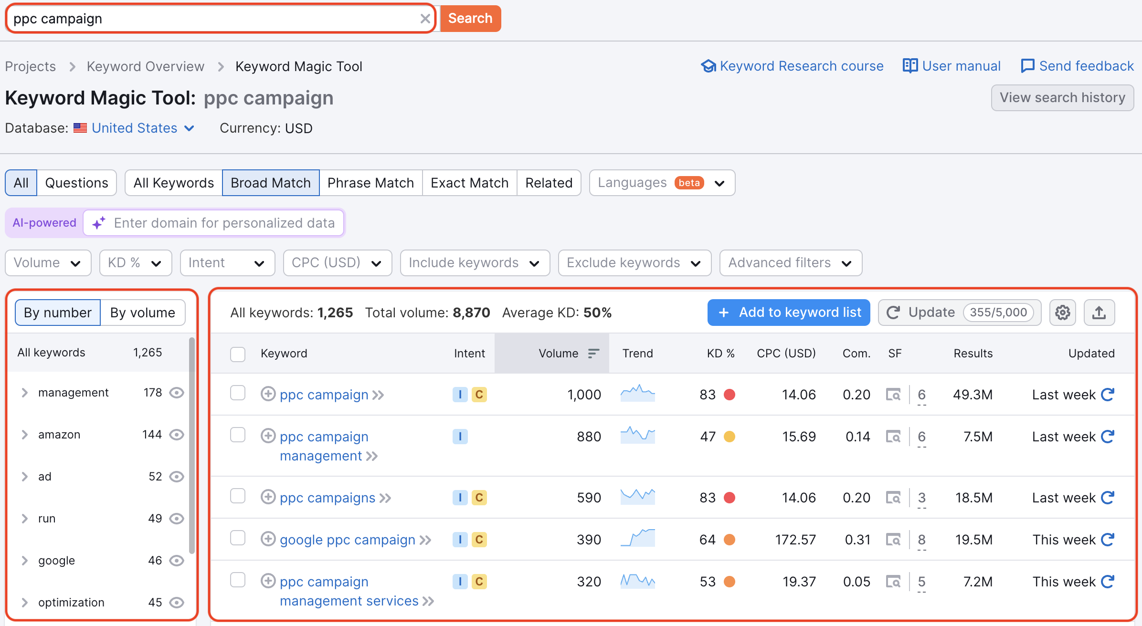View SERP for ppc campaign management services
This screenshot has width=1142, height=626.
(x=893, y=582)
